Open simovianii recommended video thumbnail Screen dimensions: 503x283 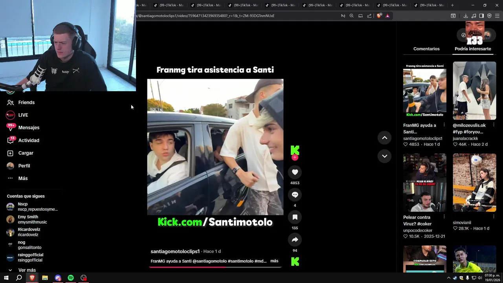click(x=474, y=182)
